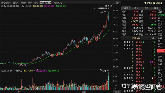Switch to the 分析 tab
Screen dimensions: 165x93
click(146, 8)
